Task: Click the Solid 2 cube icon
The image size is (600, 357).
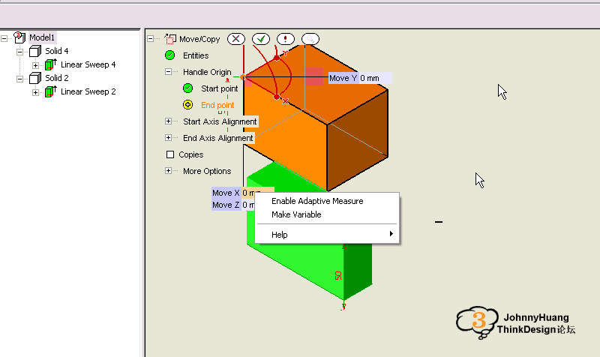Action: pyautogui.click(x=35, y=78)
